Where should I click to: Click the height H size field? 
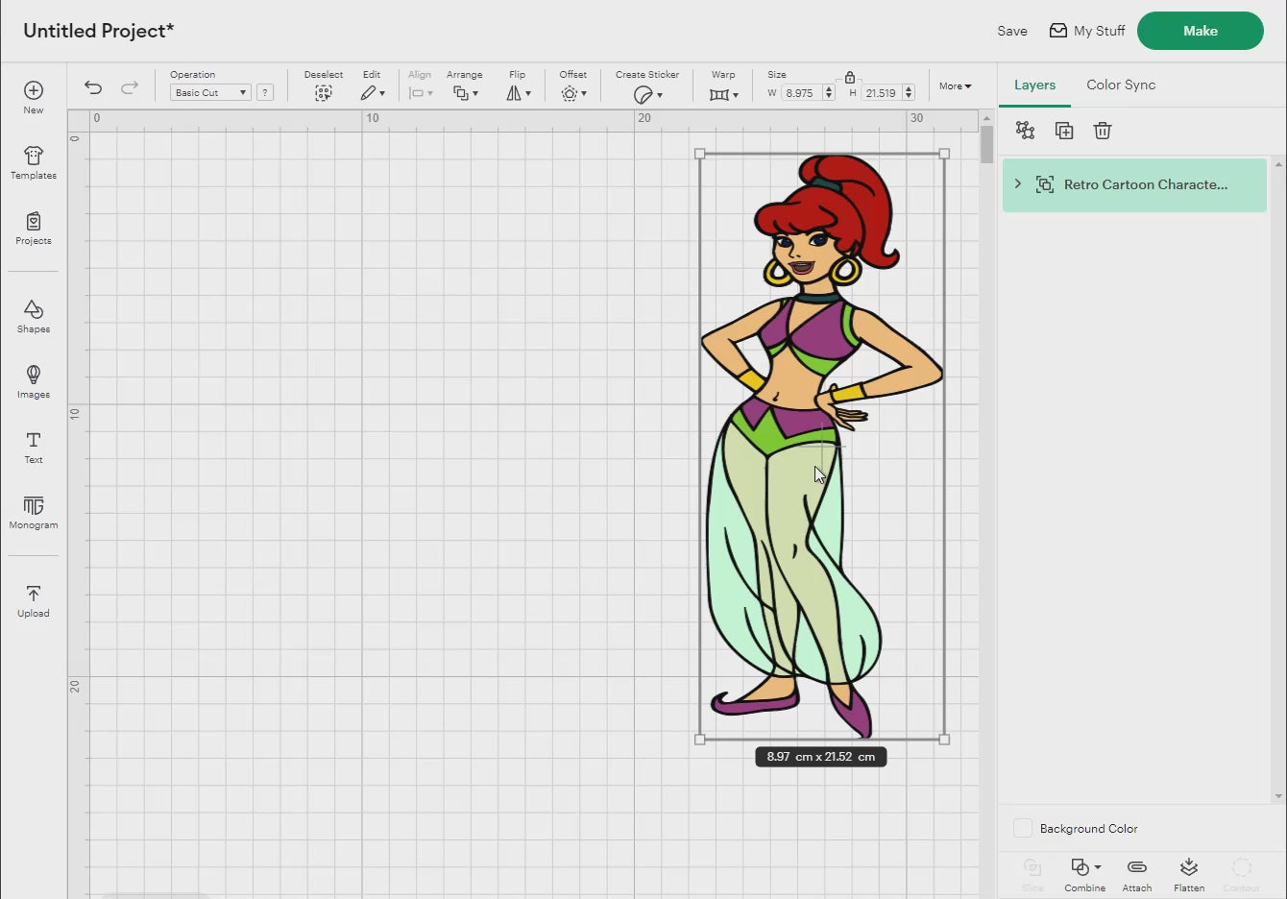(882, 93)
